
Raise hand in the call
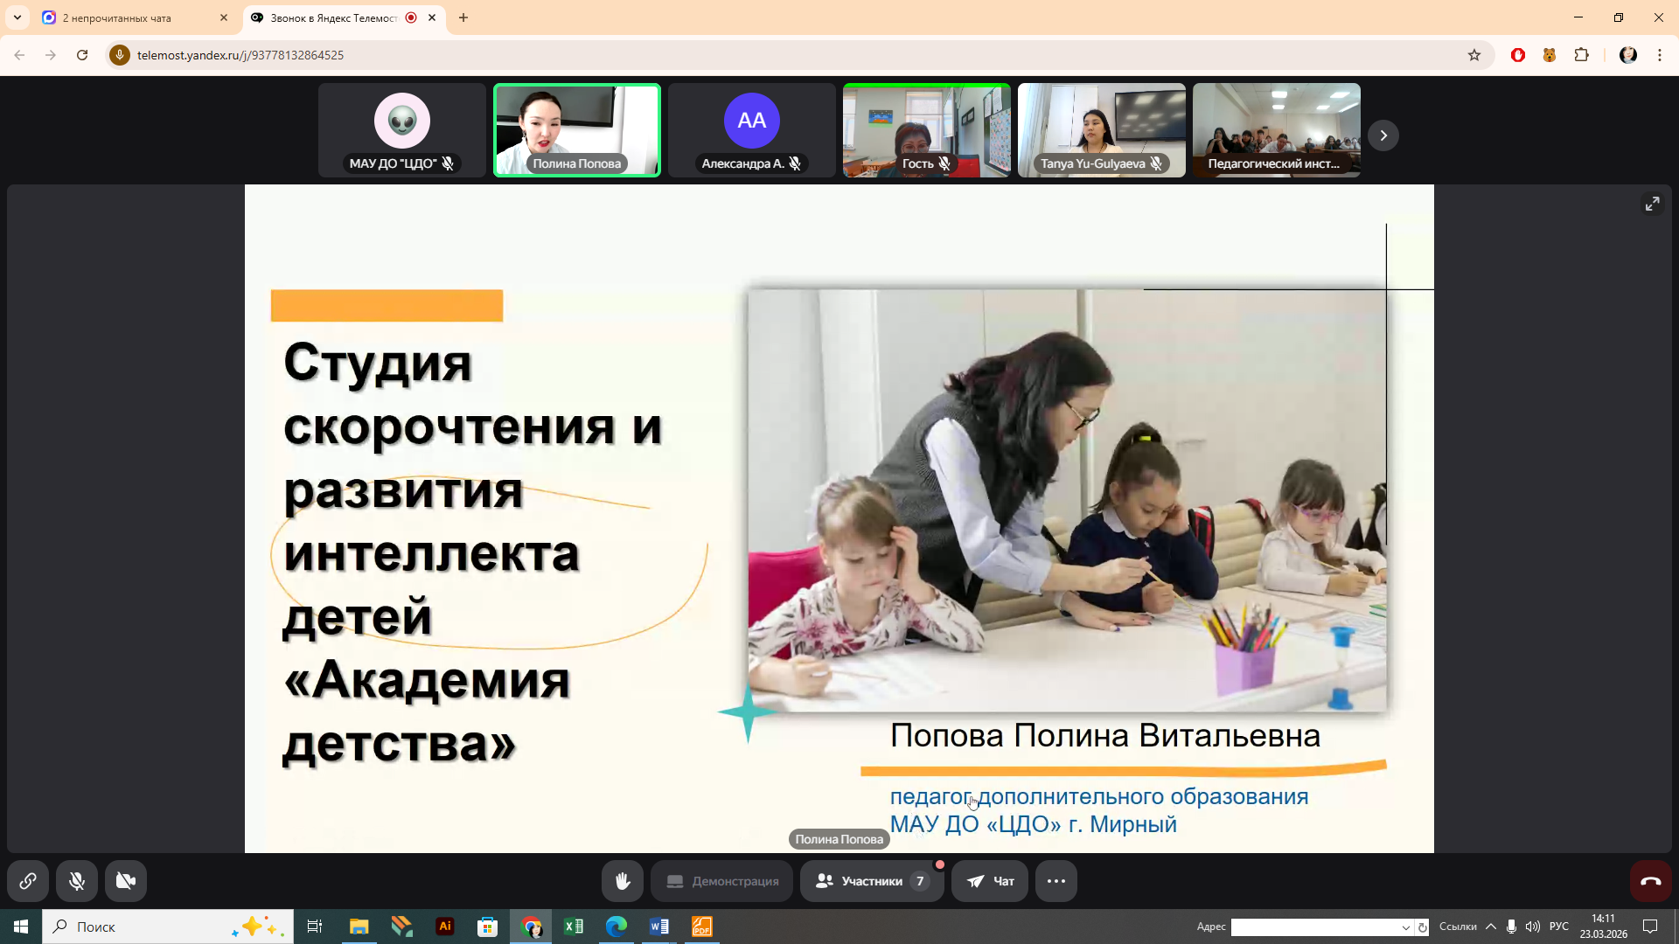tap(623, 881)
